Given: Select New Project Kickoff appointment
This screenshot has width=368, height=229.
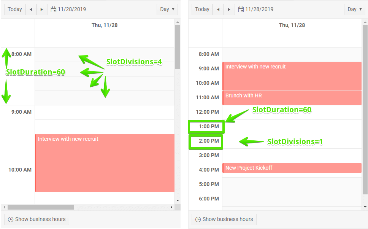Looking at the screenshot, I should (x=292, y=168).
